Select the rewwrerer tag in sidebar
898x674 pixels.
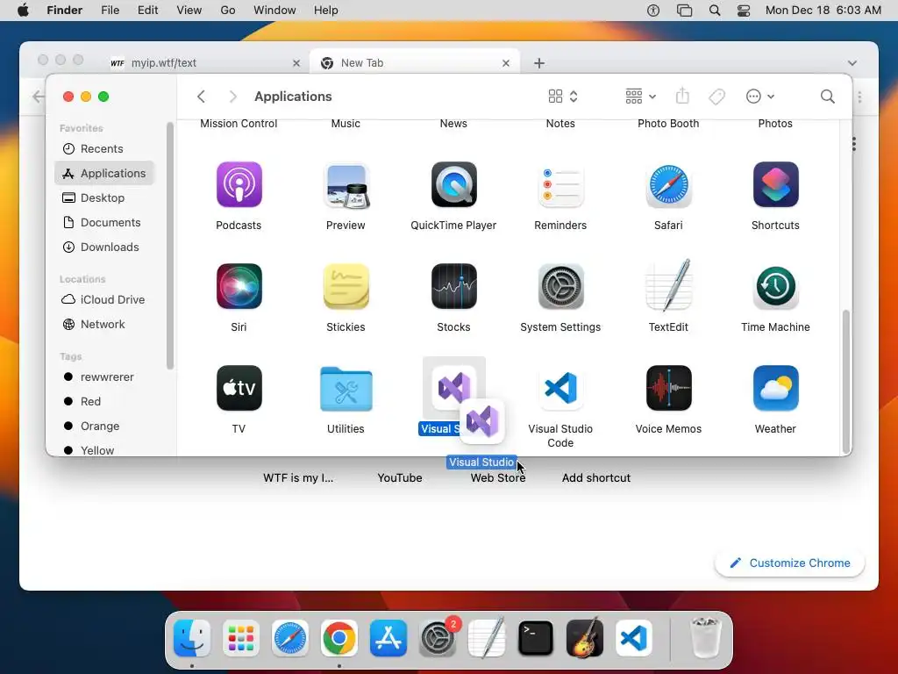[105, 377]
